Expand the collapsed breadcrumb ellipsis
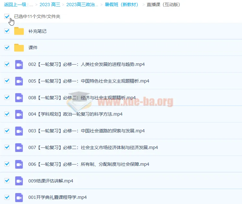 pyautogui.click(x=31, y=5)
